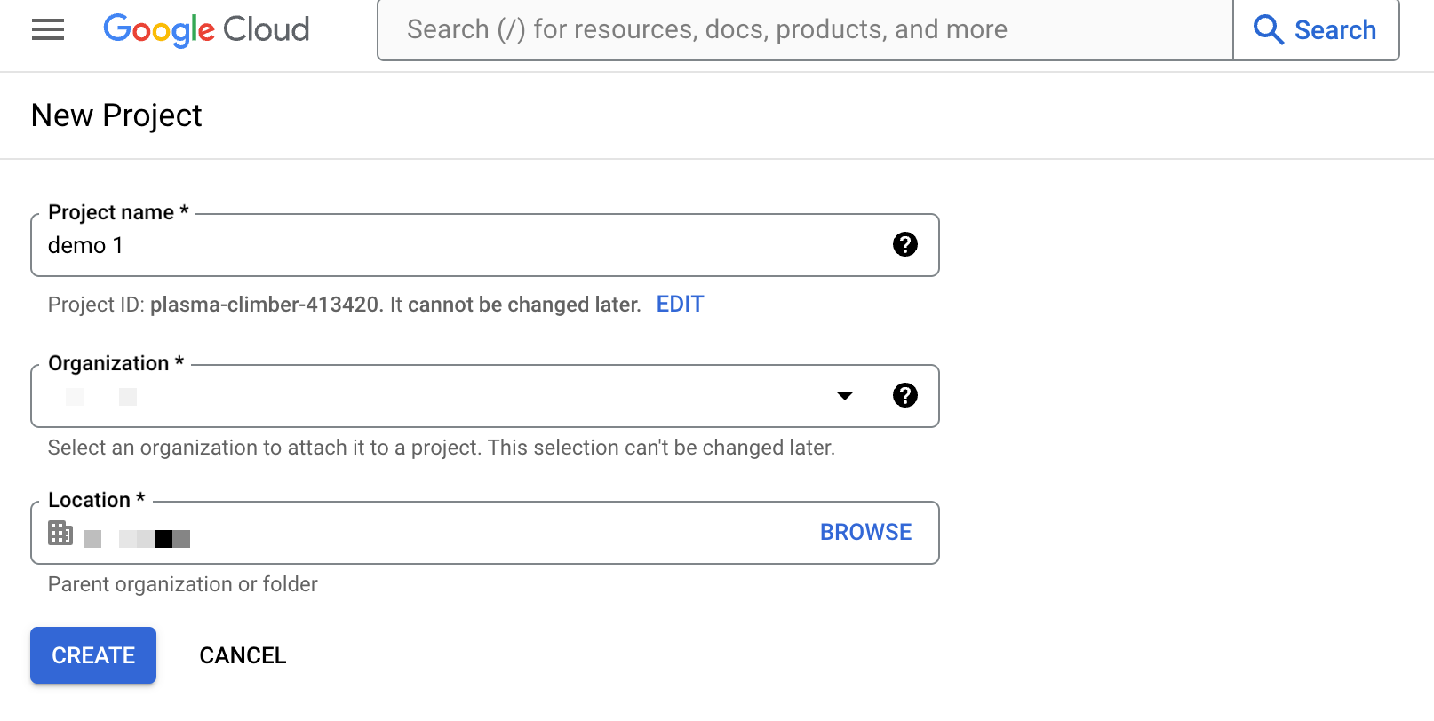
Task: Cancel the new project creation
Action: tap(243, 655)
